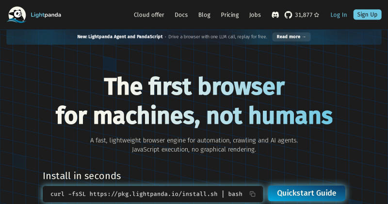Go to the Docs page
The width and height of the screenshot is (388, 204).
tap(181, 15)
